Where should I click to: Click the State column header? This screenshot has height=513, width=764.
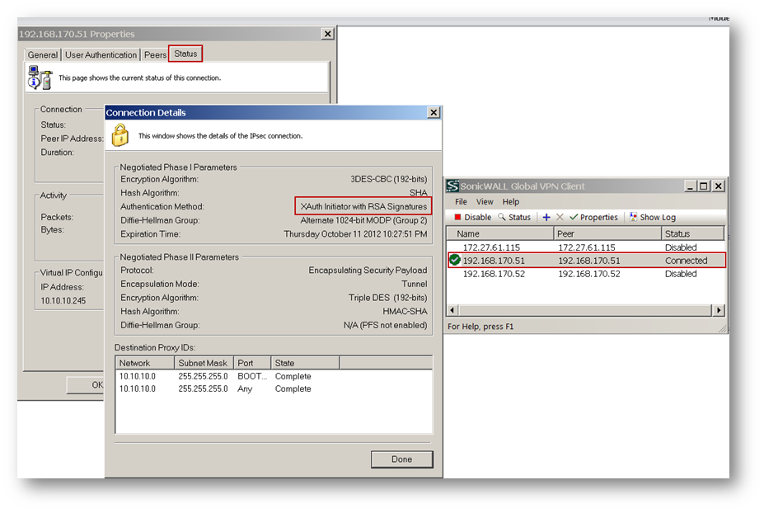click(305, 363)
